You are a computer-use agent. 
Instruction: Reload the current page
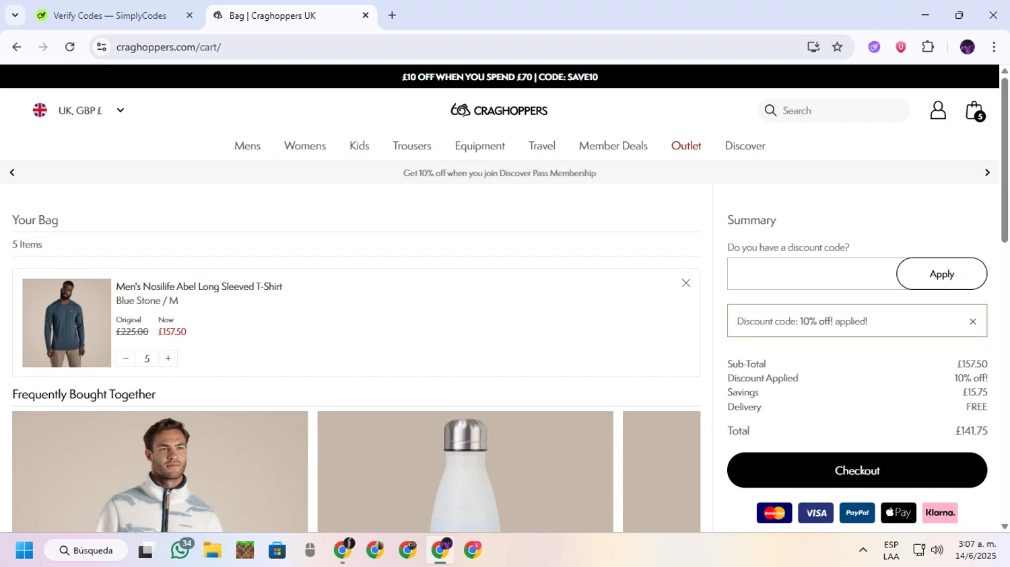[x=70, y=47]
